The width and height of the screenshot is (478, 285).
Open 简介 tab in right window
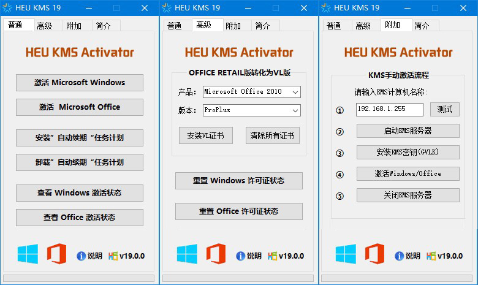pos(425,26)
